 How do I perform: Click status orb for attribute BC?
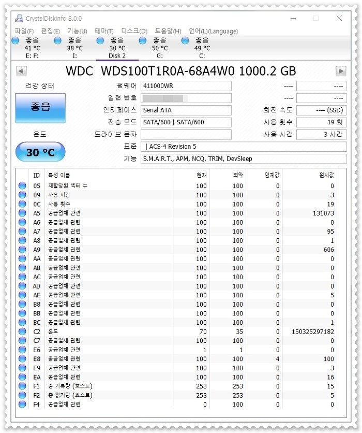point(22,323)
